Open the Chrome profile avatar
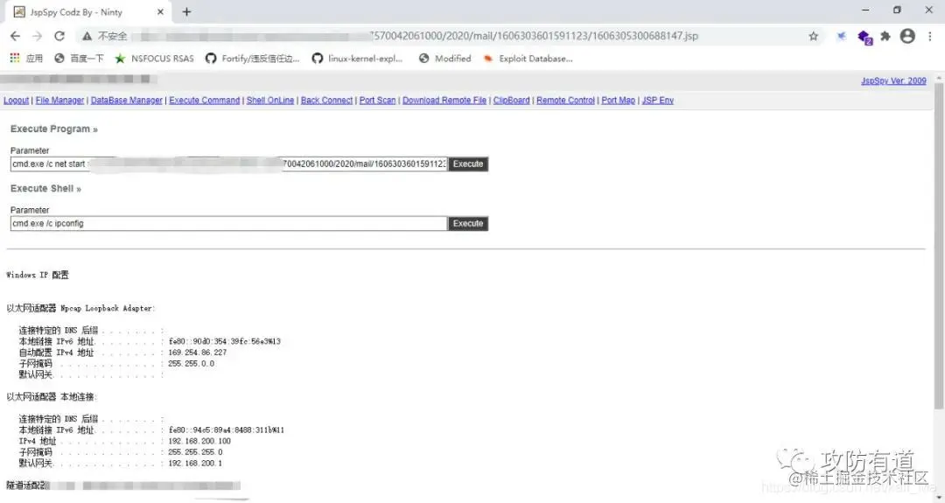The width and height of the screenshot is (945, 503). [907, 36]
